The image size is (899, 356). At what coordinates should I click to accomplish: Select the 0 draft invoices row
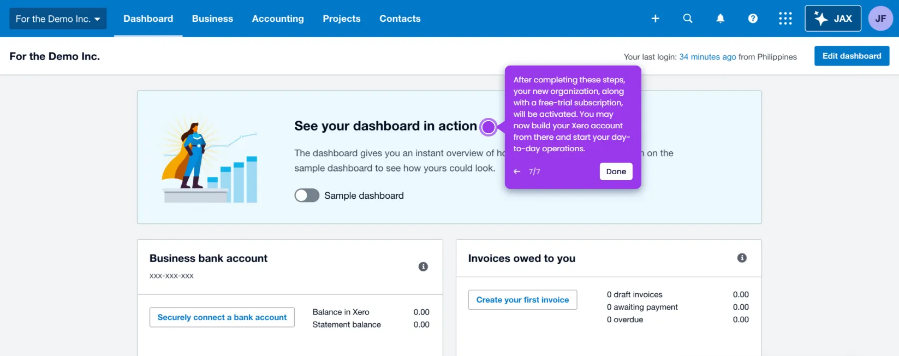tap(677, 294)
